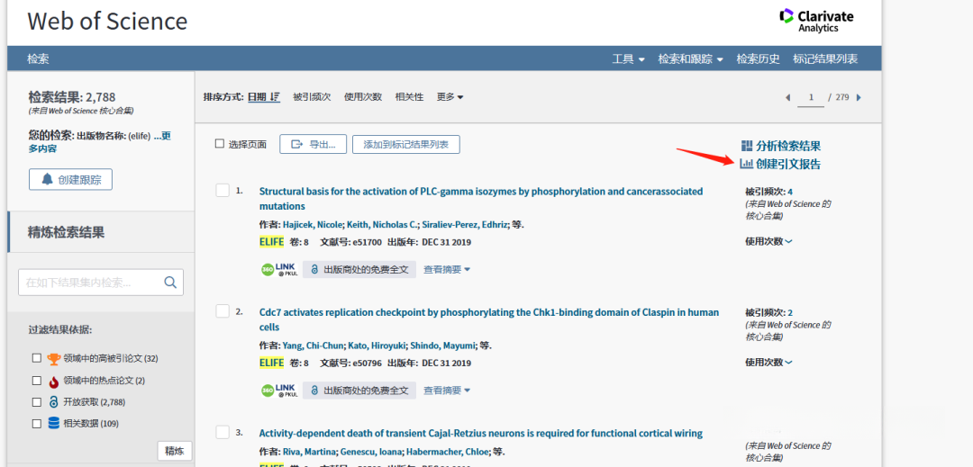This screenshot has height=467, width=973.
Task: Click the Clarivate Analytics logo
Action: [x=816, y=20]
